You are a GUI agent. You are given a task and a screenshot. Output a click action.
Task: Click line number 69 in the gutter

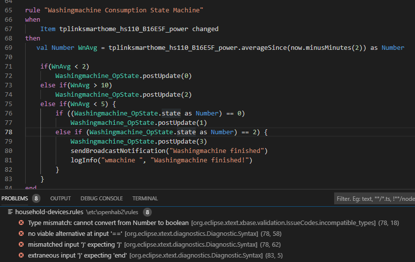8,48
